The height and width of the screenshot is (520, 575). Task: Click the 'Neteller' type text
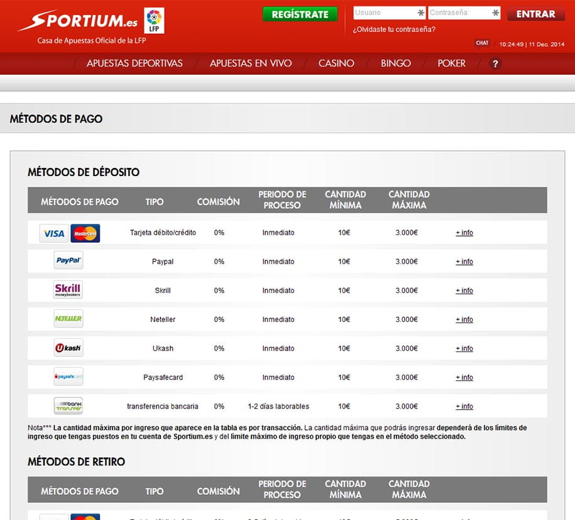tap(163, 319)
